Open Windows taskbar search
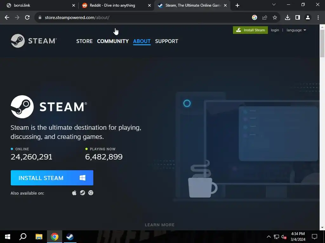Screen dimensions: 325x243 click(x=23, y=237)
